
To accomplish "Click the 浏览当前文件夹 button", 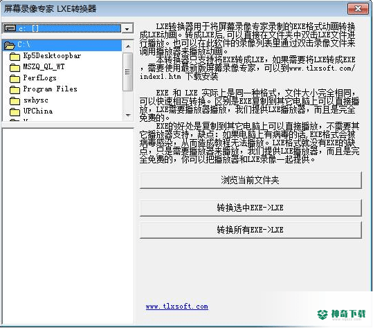I will (x=251, y=181).
